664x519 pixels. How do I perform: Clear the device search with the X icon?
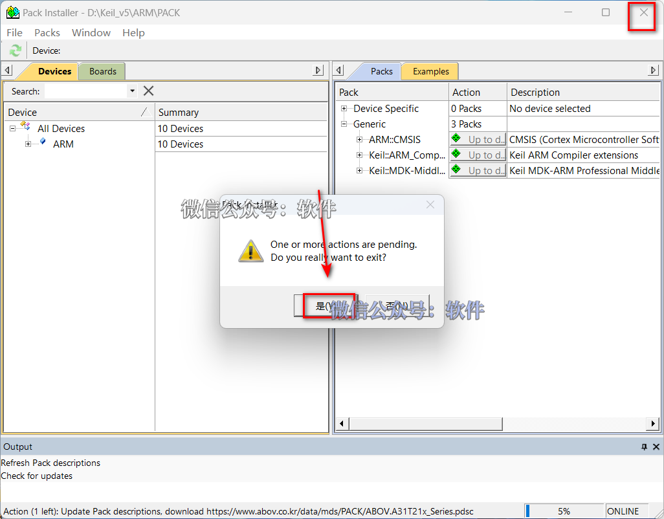pos(149,91)
